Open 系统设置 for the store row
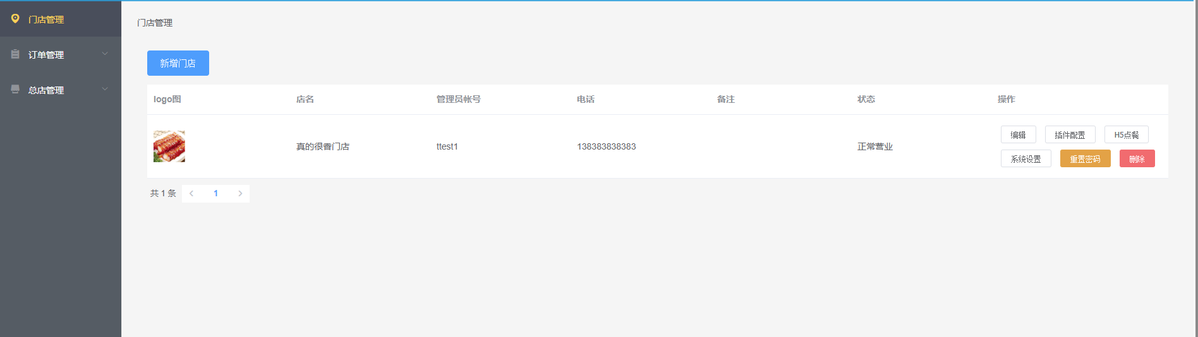1198x337 pixels. click(1026, 159)
